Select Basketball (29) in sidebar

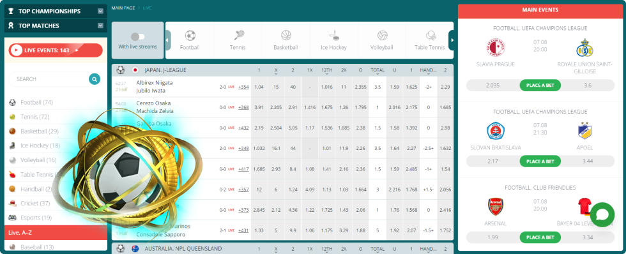point(40,131)
